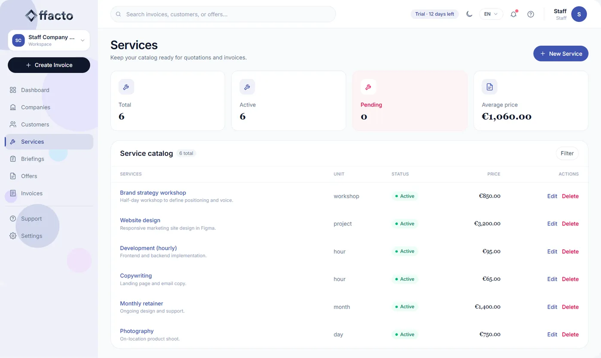Toggle dark mode with the moon icon
This screenshot has width=601, height=358.
(x=469, y=14)
